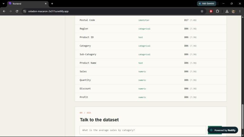244x137 pixels.
Task: Click the identifier type of Postal Code
Action: (144, 20)
